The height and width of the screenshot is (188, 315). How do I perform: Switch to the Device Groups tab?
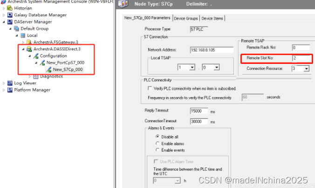[x=186, y=19]
